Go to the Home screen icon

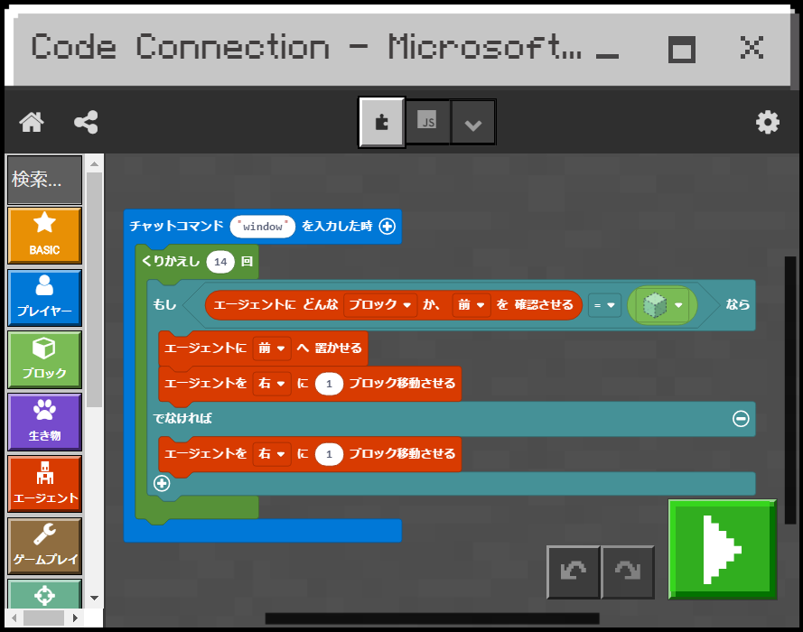point(32,122)
